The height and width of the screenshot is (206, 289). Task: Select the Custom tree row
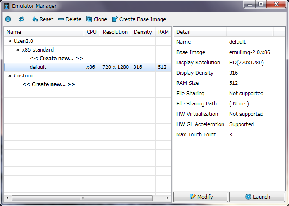click(88, 75)
